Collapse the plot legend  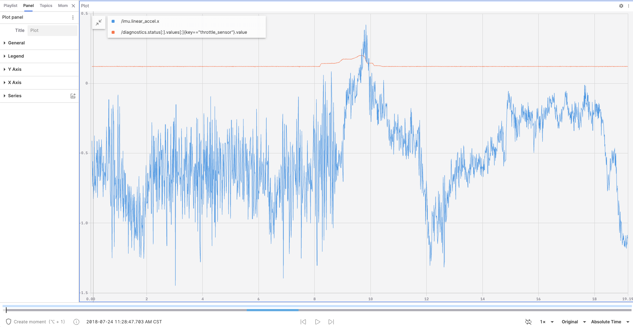pyautogui.click(x=99, y=22)
